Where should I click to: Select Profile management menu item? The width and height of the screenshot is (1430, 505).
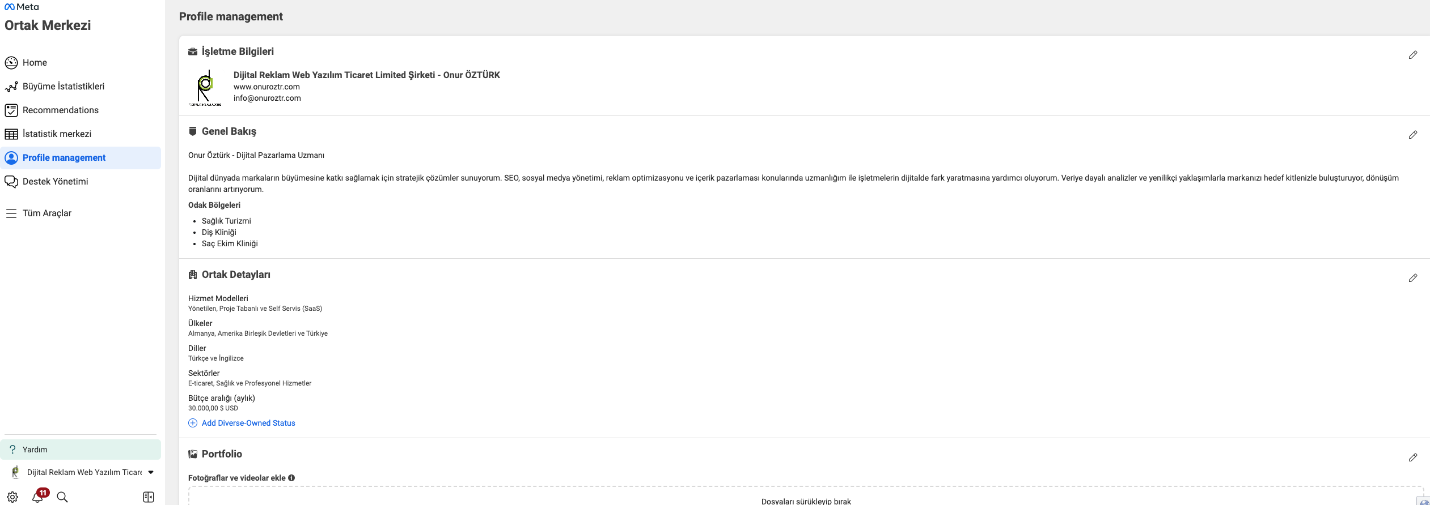(64, 158)
